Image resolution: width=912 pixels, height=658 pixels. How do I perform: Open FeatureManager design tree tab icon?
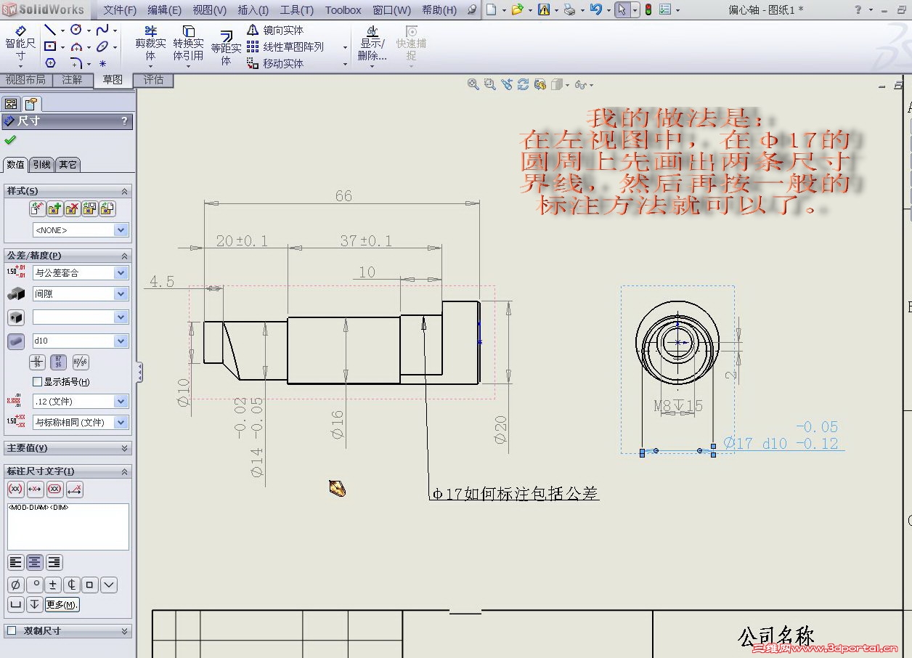click(x=11, y=104)
